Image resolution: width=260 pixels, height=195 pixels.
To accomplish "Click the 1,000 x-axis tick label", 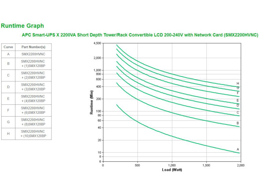I will pyautogui.click(x=172, y=165).
